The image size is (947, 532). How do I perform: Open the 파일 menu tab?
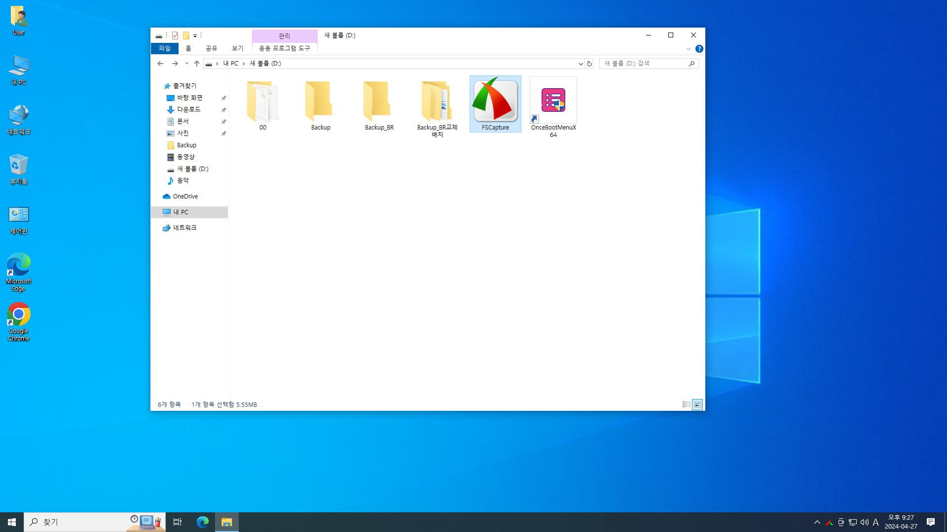tap(164, 48)
